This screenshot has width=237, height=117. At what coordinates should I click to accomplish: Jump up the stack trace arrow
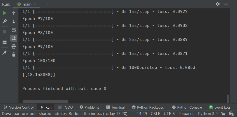[x=14, y=13]
